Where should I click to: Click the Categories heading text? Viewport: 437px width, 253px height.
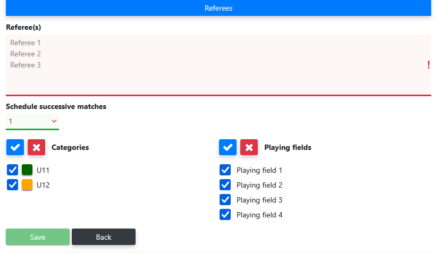tap(70, 147)
